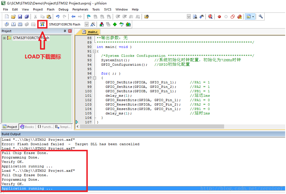The height and width of the screenshot is (194, 286).
Task: Open the file extensions and books manager
Action: coord(102,24)
